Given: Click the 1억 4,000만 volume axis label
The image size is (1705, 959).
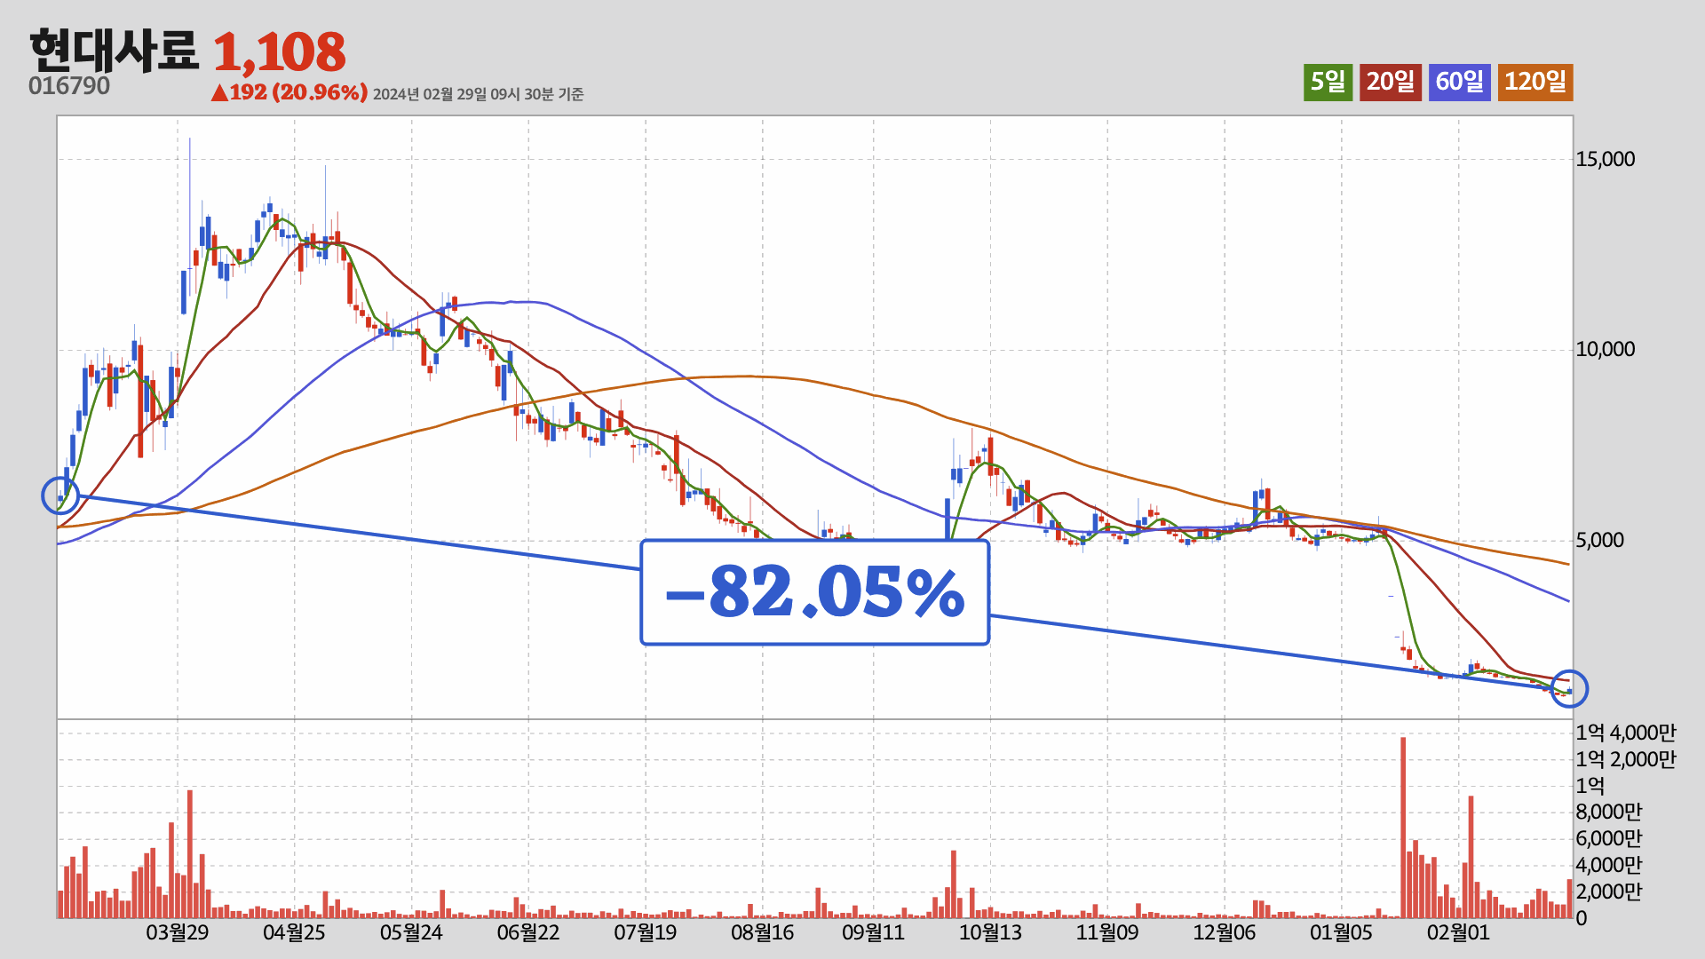Looking at the screenshot, I should pos(1626,733).
